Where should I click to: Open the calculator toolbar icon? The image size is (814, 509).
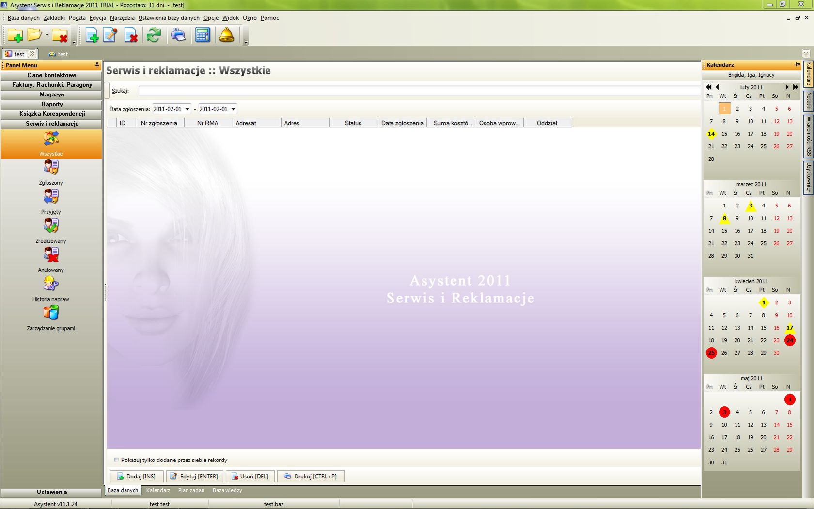point(203,35)
